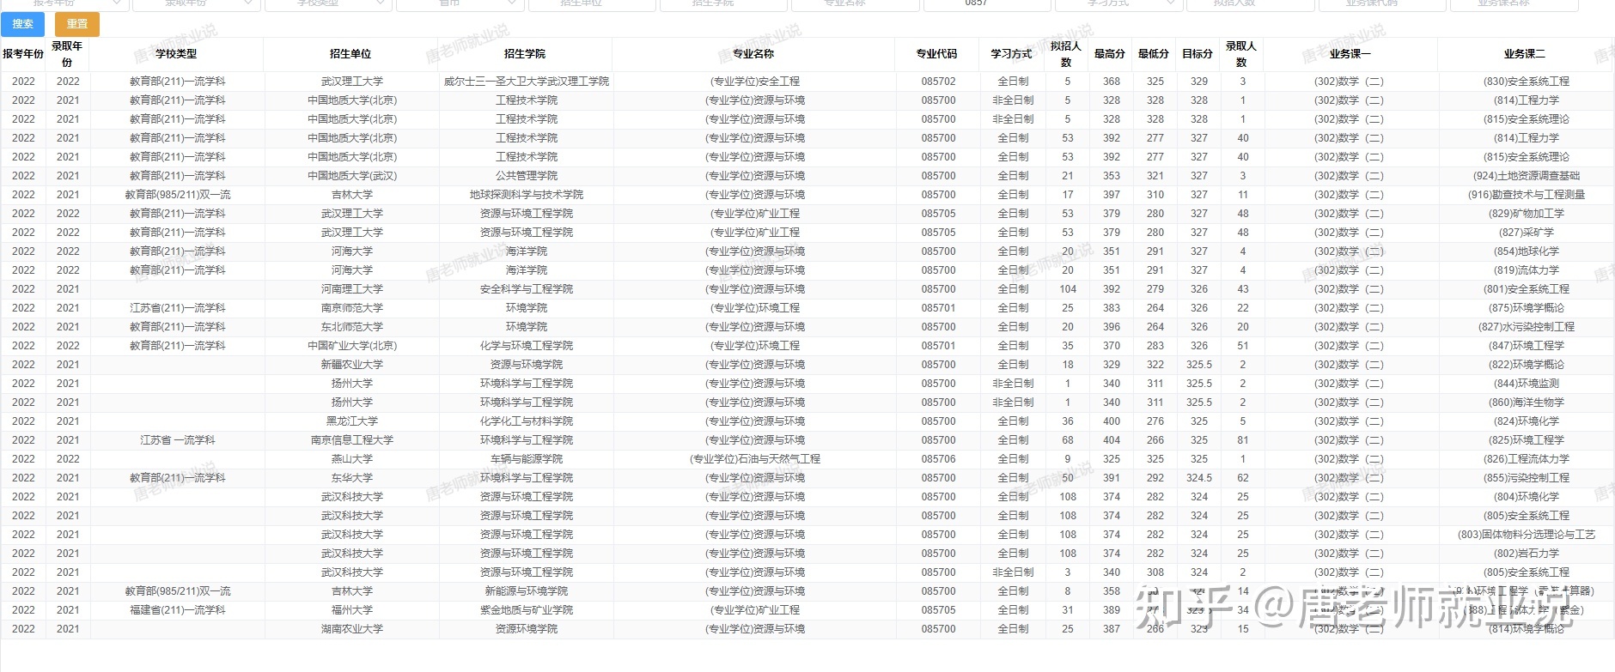Click the 化学化工与材料学院 cell

[527, 421]
